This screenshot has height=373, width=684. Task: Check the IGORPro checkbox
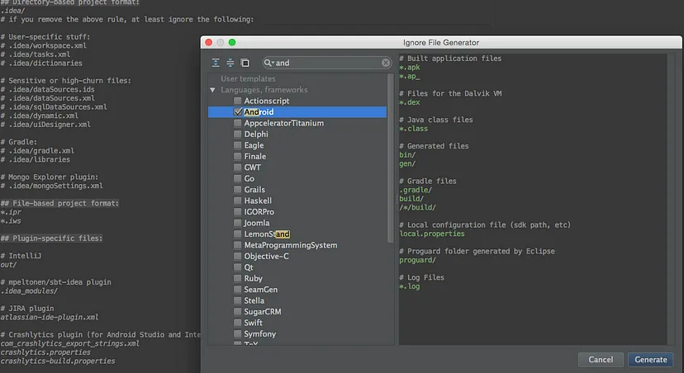(x=237, y=212)
